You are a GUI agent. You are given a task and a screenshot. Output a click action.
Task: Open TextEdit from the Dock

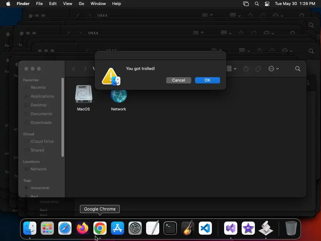[153, 228]
